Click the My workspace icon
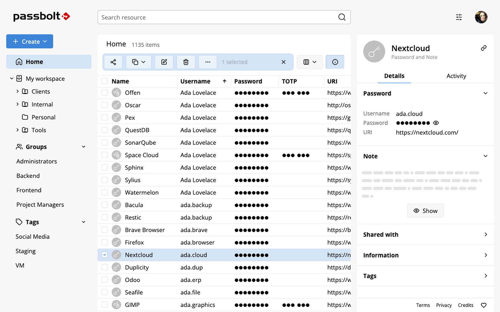This screenshot has height=312, width=500. click(x=19, y=78)
